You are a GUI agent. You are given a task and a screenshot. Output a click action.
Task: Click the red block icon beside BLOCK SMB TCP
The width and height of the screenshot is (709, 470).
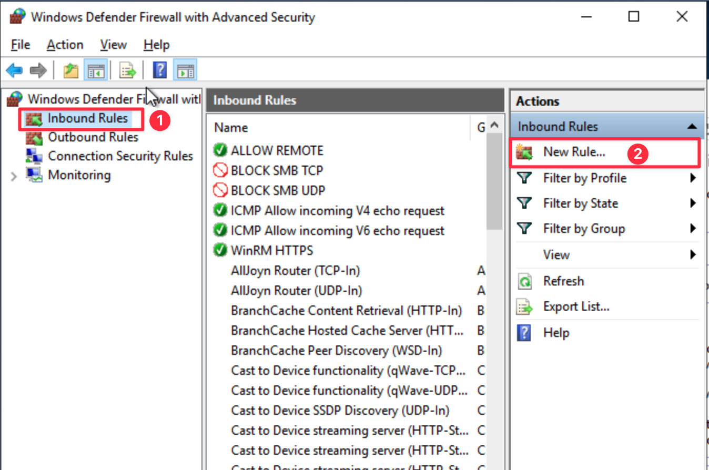pyautogui.click(x=220, y=171)
